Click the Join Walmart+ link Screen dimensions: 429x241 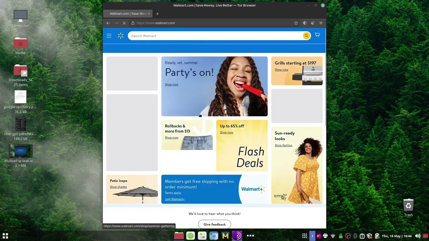[x=175, y=199]
